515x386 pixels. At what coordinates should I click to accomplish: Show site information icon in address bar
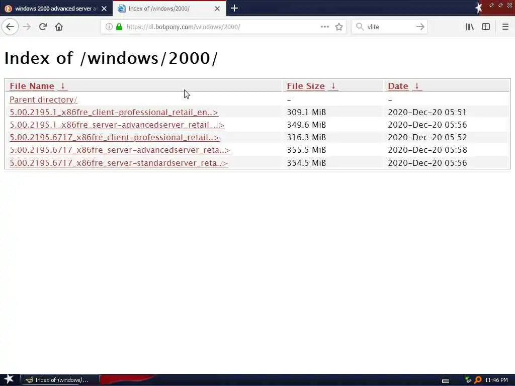pos(109,27)
